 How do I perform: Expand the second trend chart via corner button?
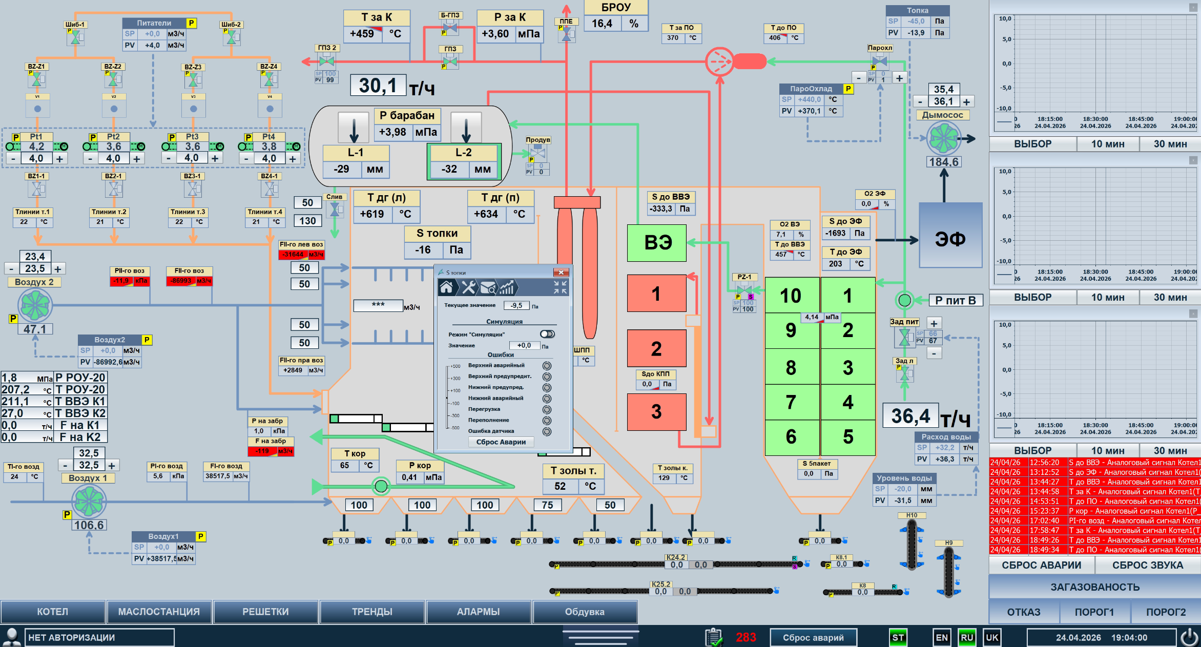click(x=1193, y=160)
